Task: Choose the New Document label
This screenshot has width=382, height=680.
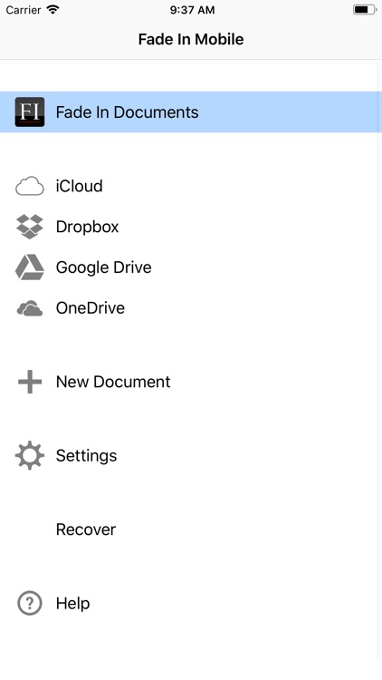Action: click(113, 382)
